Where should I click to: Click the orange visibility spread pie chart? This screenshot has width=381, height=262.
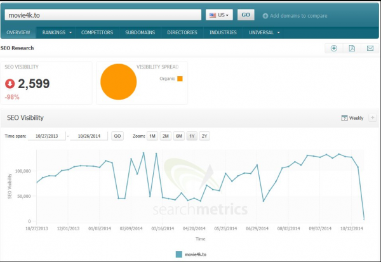point(119,82)
